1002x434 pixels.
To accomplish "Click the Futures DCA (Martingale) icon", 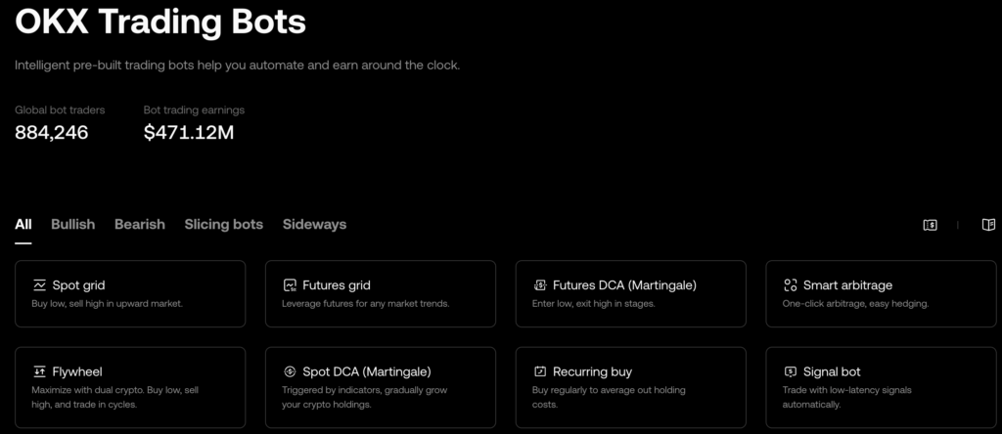I will (540, 285).
